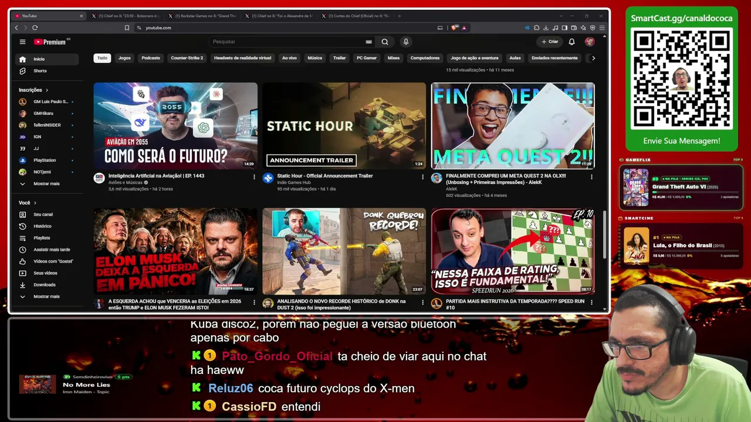Open a new browser tab
Screen dimensions: 751x422
click(400, 16)
